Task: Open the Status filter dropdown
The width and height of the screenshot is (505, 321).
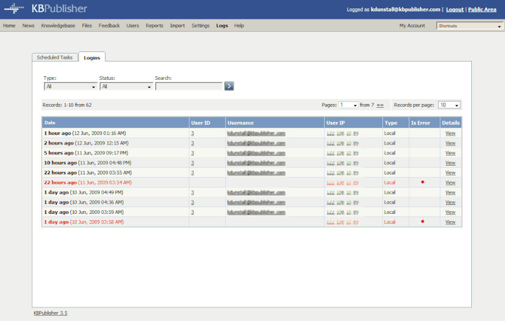Action: [126, 87]
